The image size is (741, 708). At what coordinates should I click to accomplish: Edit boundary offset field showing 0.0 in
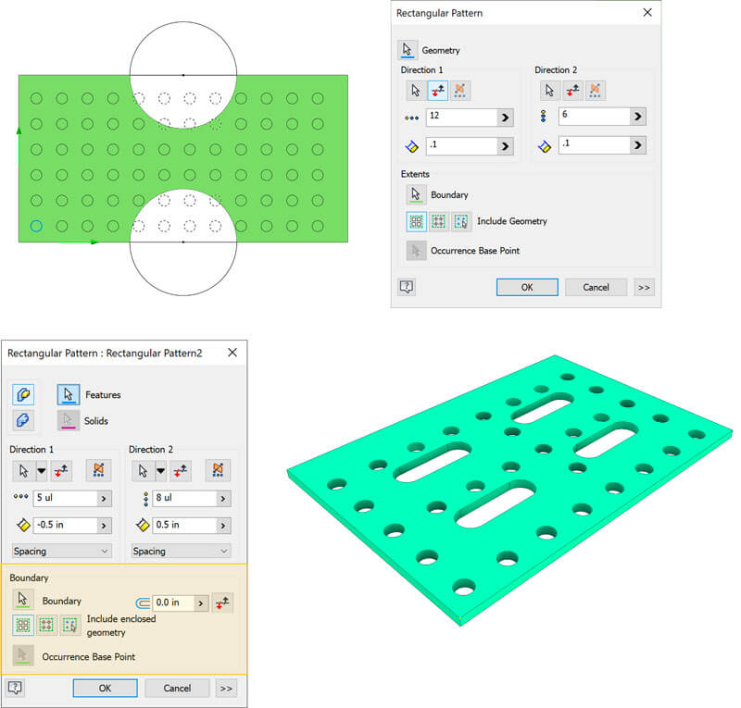[x=173, y=602]
